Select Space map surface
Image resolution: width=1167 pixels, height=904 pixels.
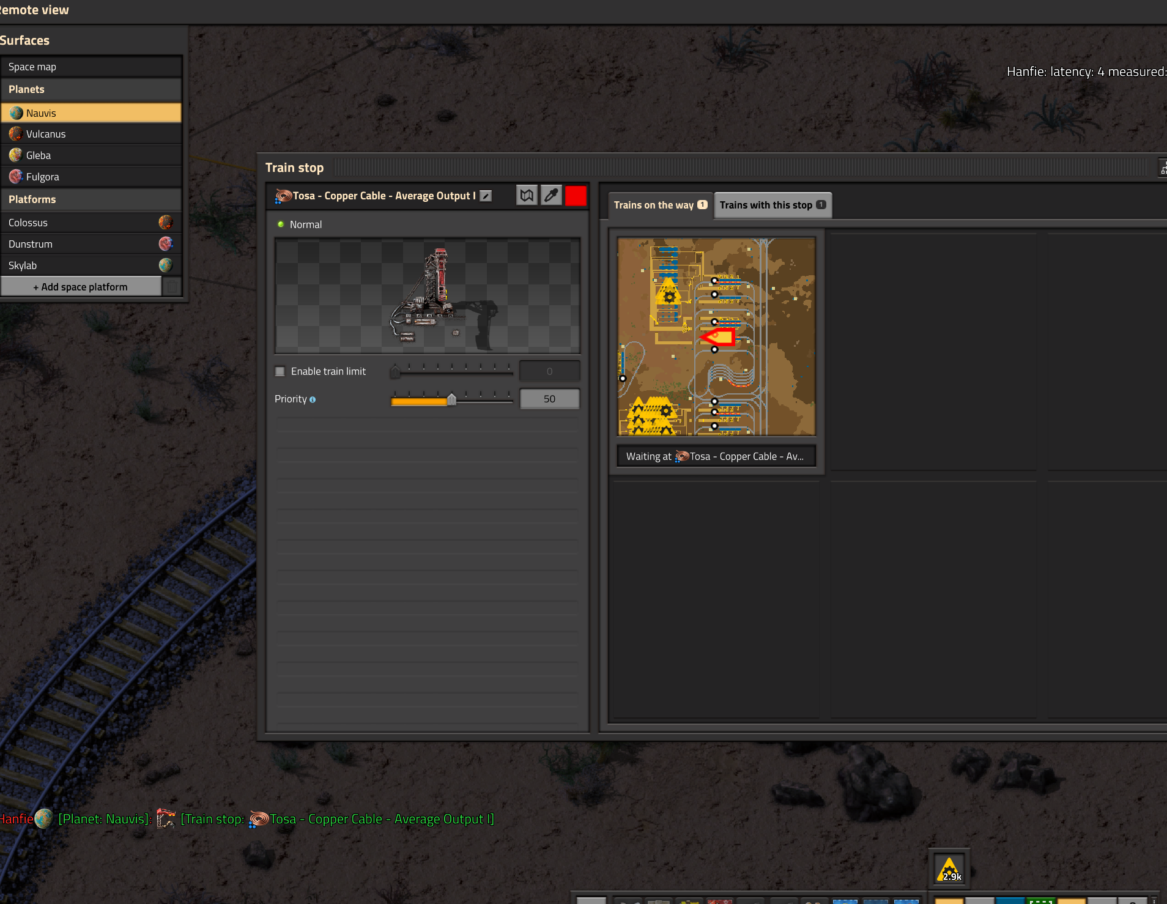(x=91, y=67)
